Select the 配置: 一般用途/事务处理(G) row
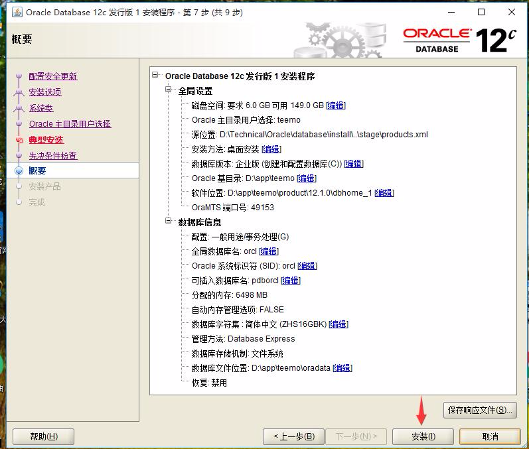The width and height of the screenshot is (529, 449). point(240,237)
